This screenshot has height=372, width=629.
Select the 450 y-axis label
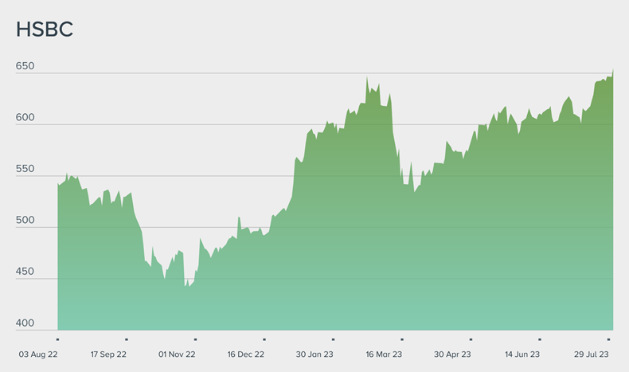tap(25, 272)
